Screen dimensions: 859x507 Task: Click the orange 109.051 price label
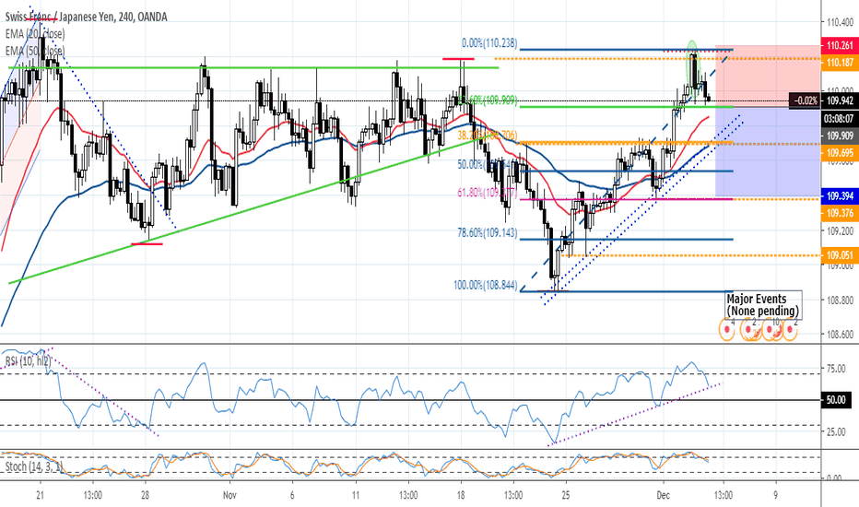[x=838, y=255]
